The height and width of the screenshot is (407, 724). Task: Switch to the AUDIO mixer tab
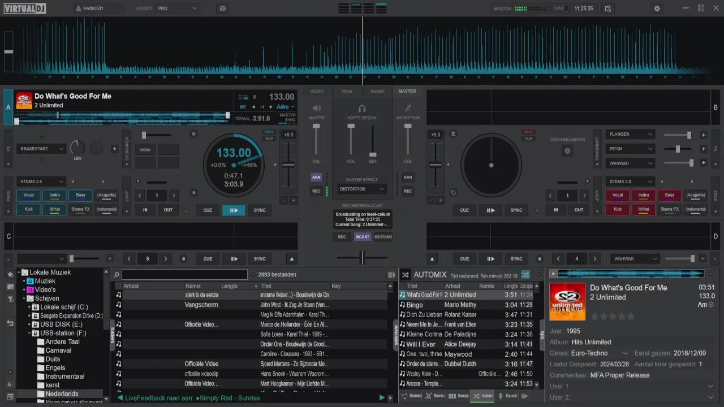point(317,91)
